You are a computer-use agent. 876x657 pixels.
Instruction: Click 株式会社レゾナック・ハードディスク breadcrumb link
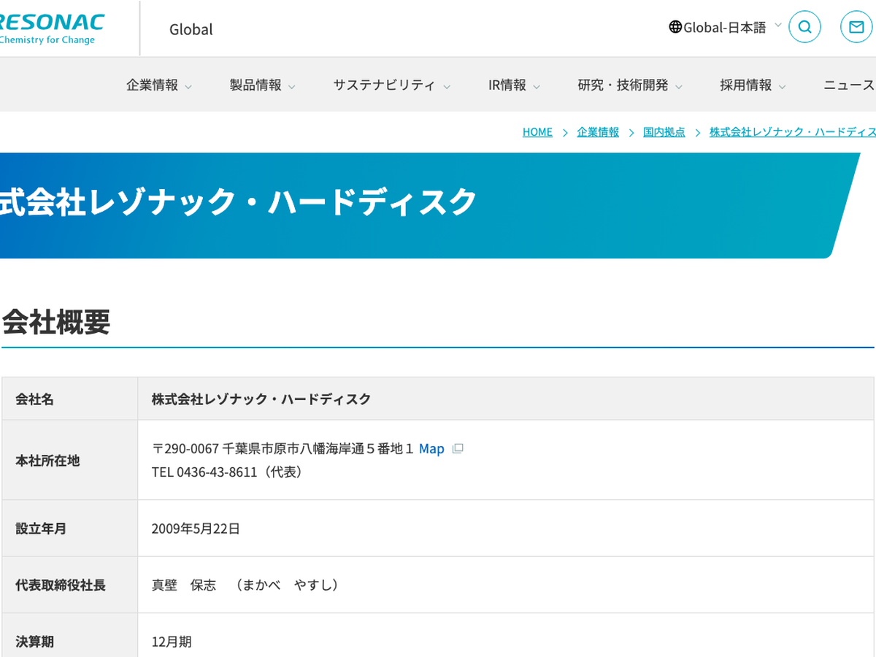click(792, 132)
